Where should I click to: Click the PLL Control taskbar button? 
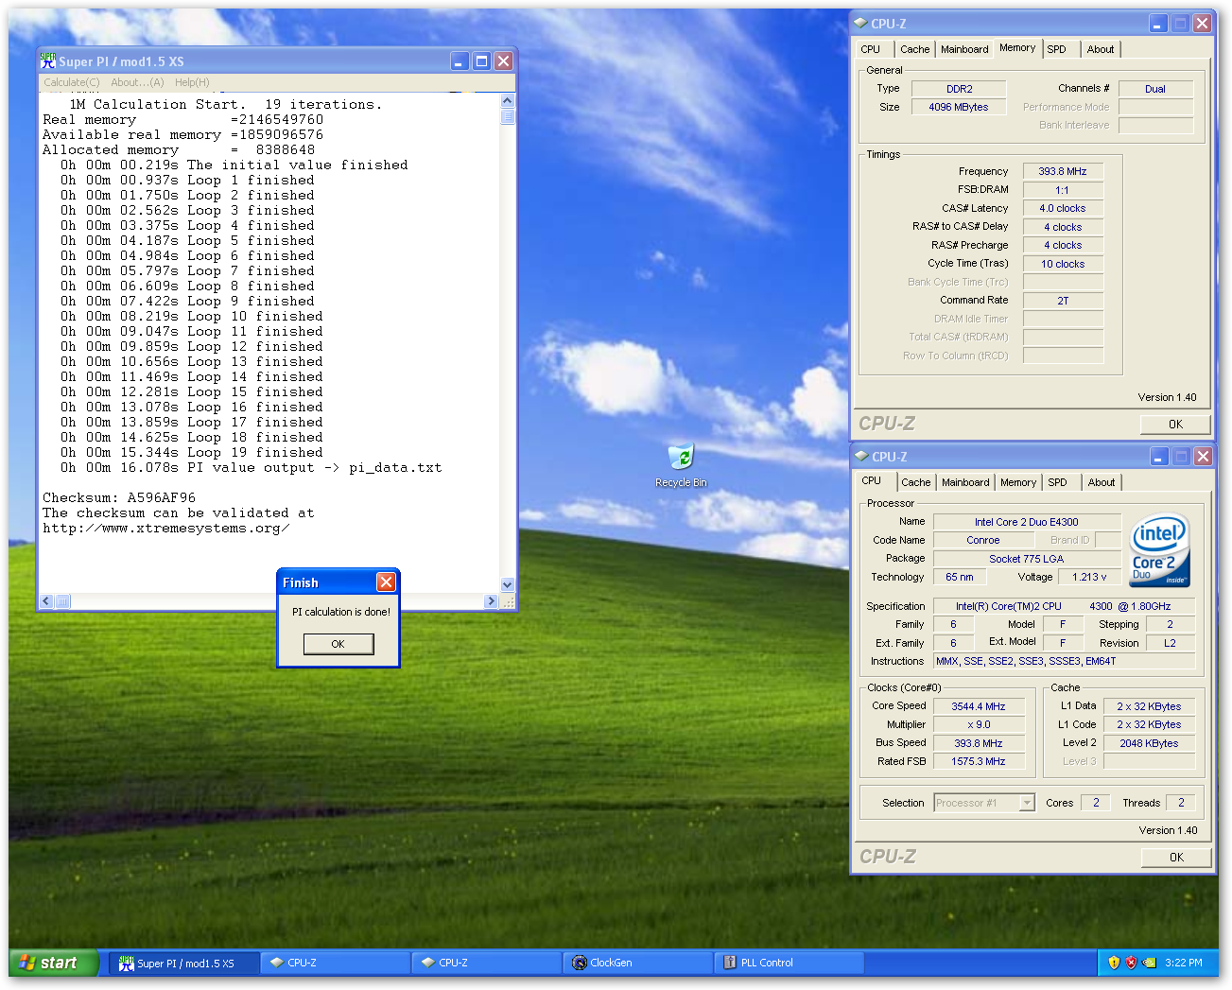789,964
